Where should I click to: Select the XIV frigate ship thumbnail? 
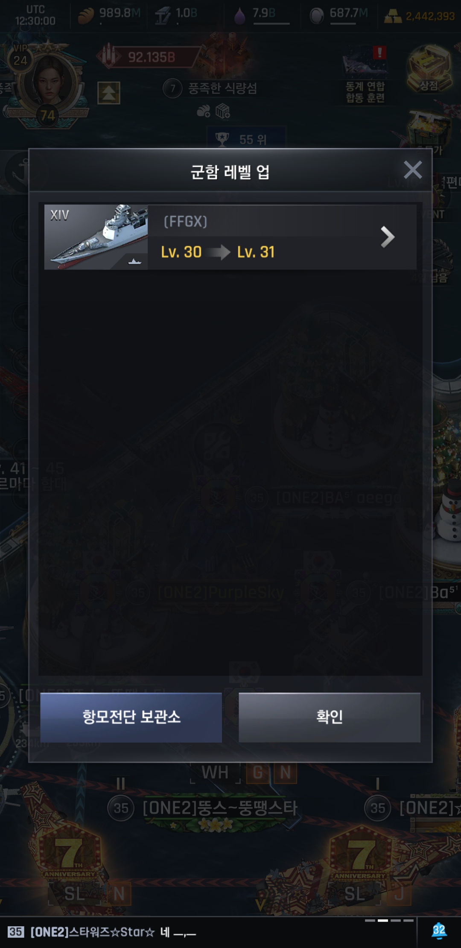[x=96, y=237]
